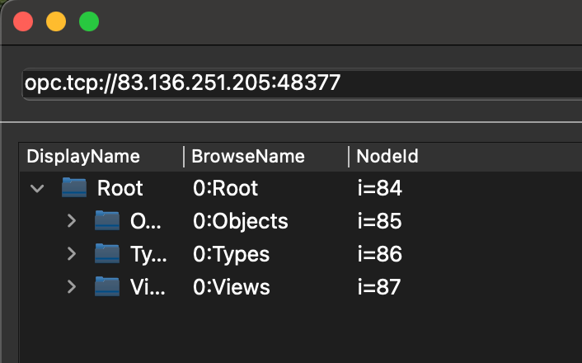This screenshot has height=363, width=582.
Task: Click the Root folder icon
Action: [74, 187]
